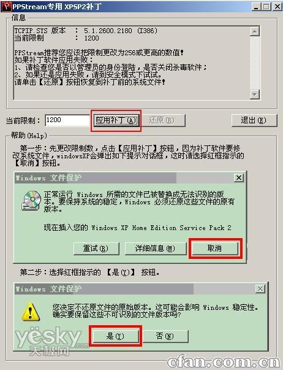Screen dimensions: 283x370
Task: Click the CD drive icon in file protection dialog
Action: (31, 201)
